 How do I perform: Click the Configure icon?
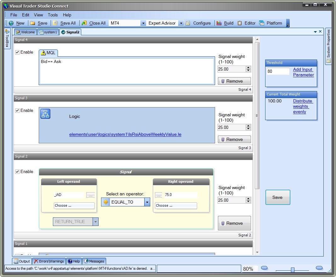coord(188,23)
